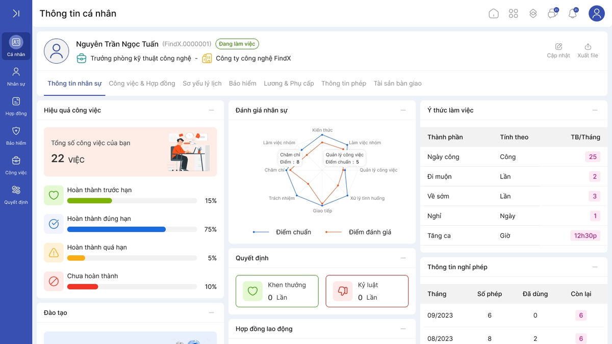Click the warning icon for Hoàn thành quá hạn
The width and height of the screenshot is (612, 344).
click(54, 252)
